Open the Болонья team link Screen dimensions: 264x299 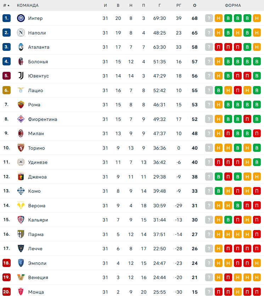click(x=38, y=62)
